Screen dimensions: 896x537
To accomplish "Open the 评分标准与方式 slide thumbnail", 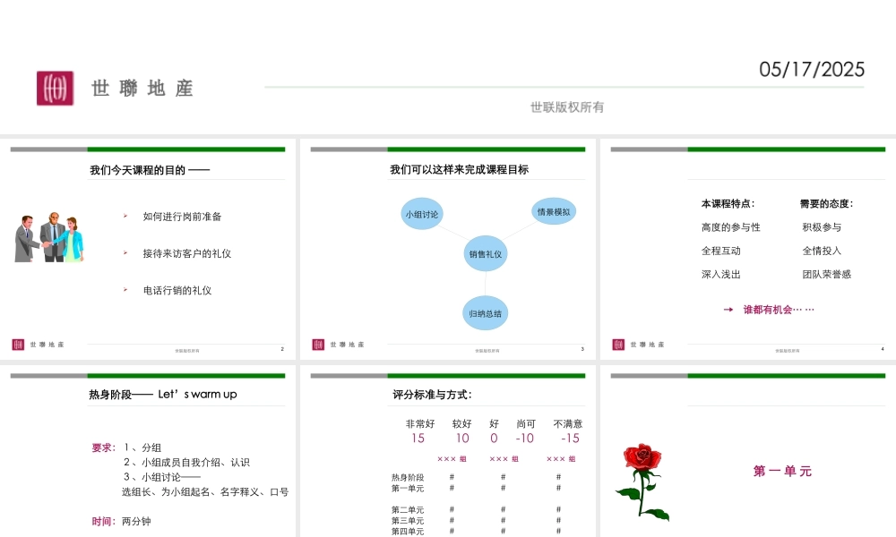I will 448,451.
